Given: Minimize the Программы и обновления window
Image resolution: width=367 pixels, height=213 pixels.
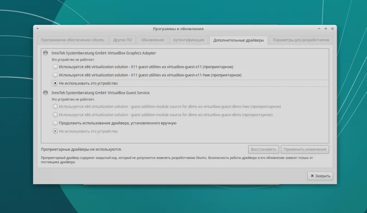Looking at the screenshot, I should click(319, 29).
